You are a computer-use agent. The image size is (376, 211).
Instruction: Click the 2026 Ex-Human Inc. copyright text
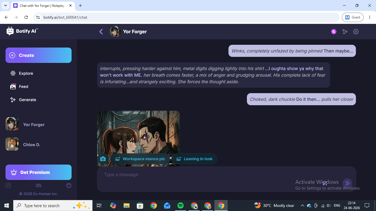coord(39,194)
